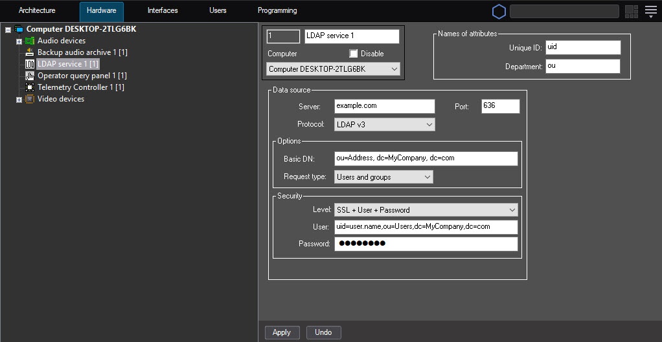Click the Server input field
Image resolution: width=662 pixels, height=342 pixels.
(x=384, y=106)
